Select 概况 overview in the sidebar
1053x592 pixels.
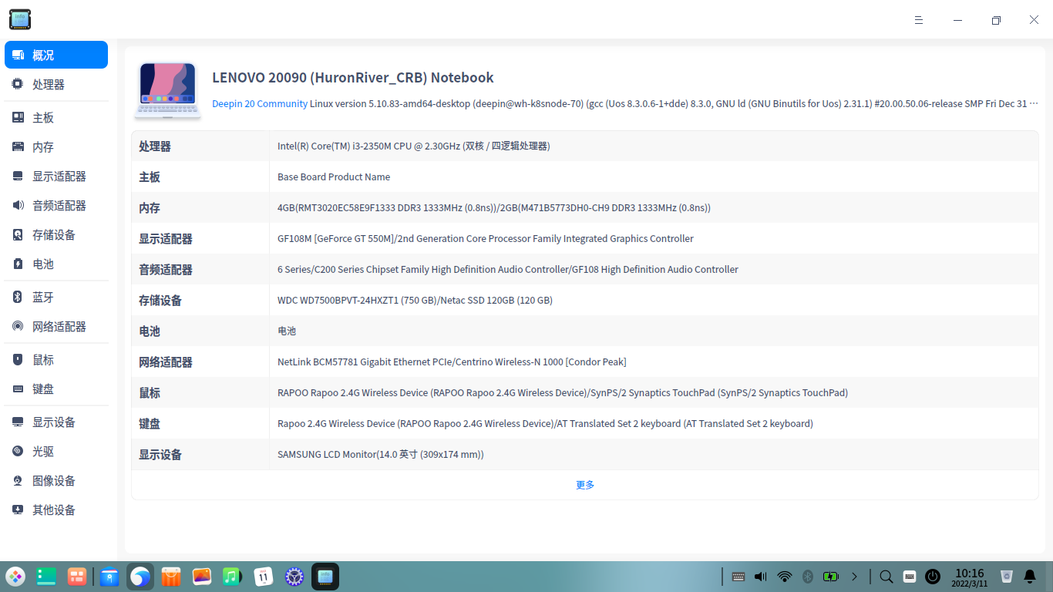click(56, 55)
